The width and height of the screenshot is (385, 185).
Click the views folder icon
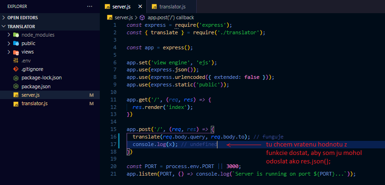tap(16, 52)
